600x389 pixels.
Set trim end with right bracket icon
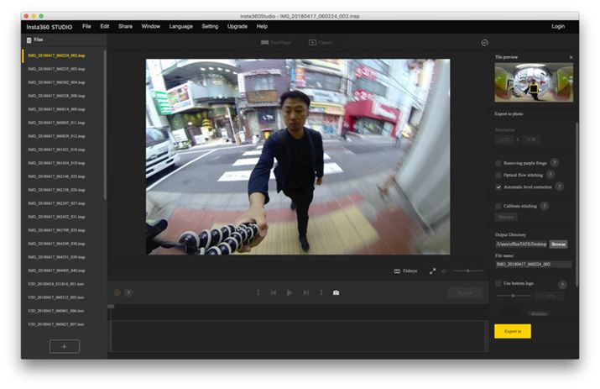coord(321,293)
